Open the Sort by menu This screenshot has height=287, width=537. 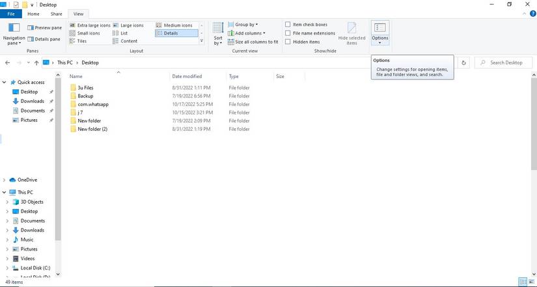click(218, 34)
